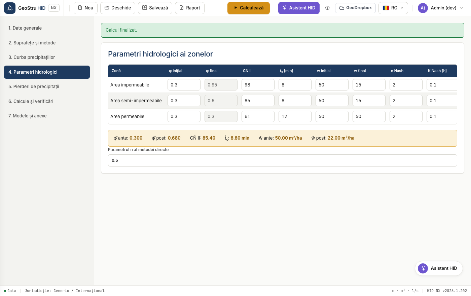
Task: Edit w inițial for Area semi-impermeabile
Action: (332, 101)
